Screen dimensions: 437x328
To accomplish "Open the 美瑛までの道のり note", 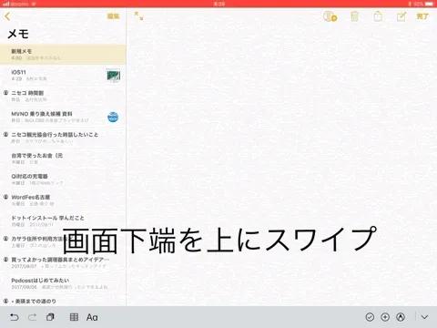I will click(x=63, y=301).
